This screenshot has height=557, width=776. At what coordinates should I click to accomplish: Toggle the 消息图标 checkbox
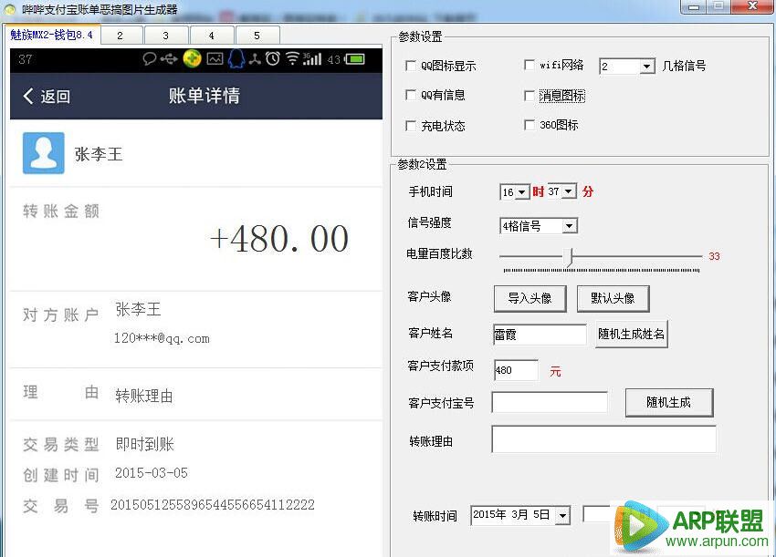coord(529,96)
